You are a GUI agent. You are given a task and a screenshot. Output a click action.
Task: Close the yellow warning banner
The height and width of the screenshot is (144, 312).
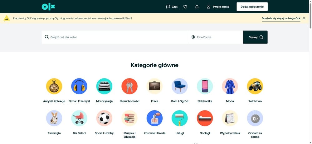[x=304, y=18]
